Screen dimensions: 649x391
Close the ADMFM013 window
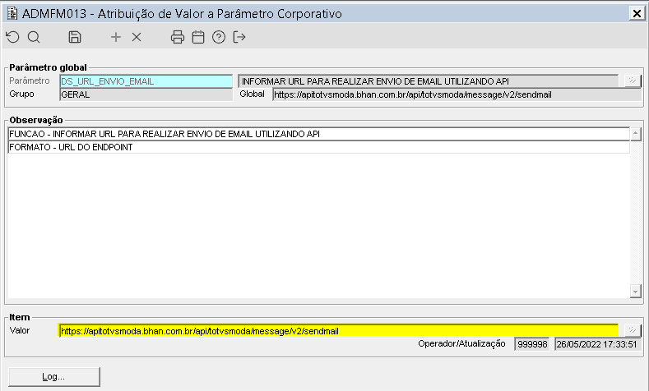(637, 13)
